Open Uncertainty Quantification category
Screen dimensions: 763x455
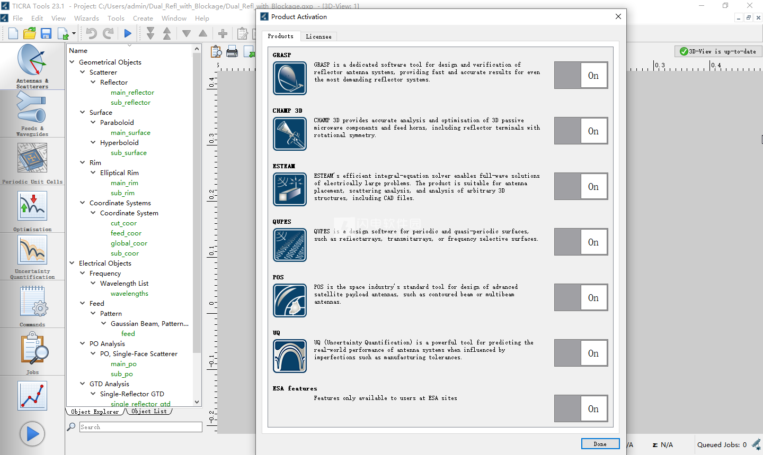click(32, 257)
